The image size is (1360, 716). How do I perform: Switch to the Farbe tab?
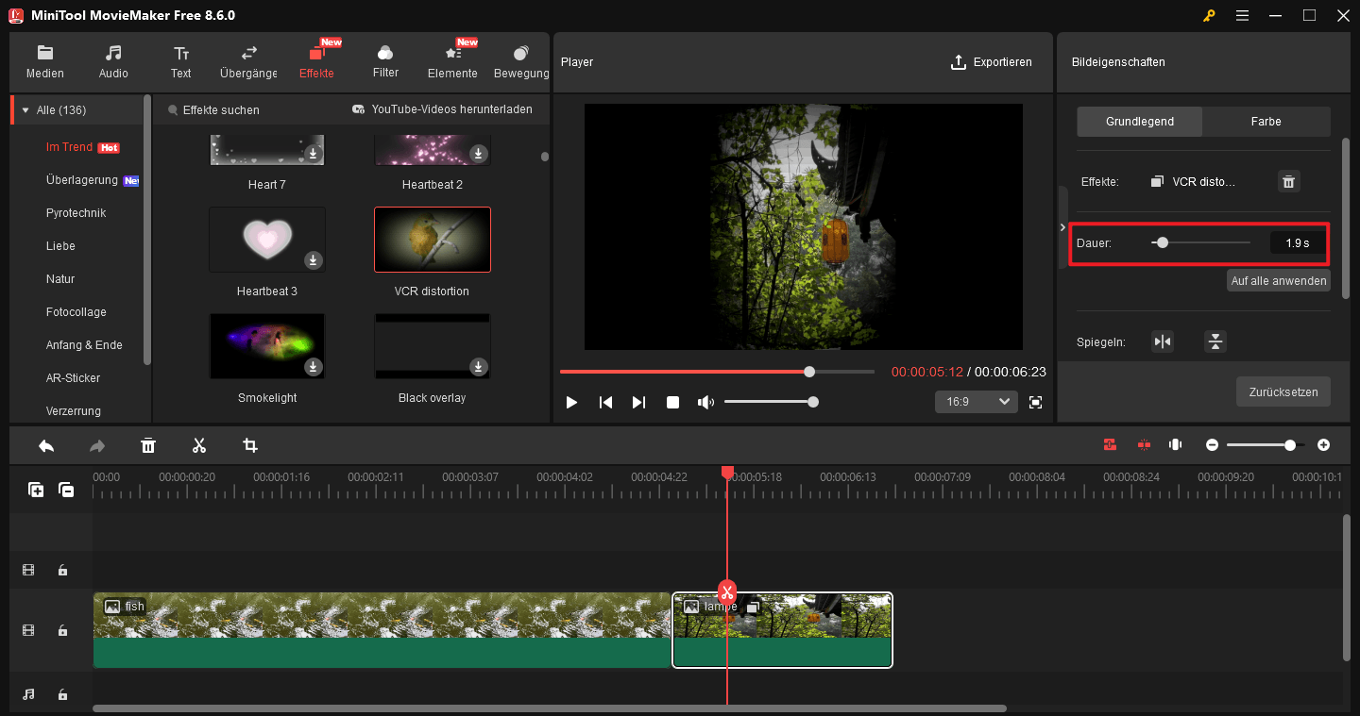click(x=1266, y=121)
